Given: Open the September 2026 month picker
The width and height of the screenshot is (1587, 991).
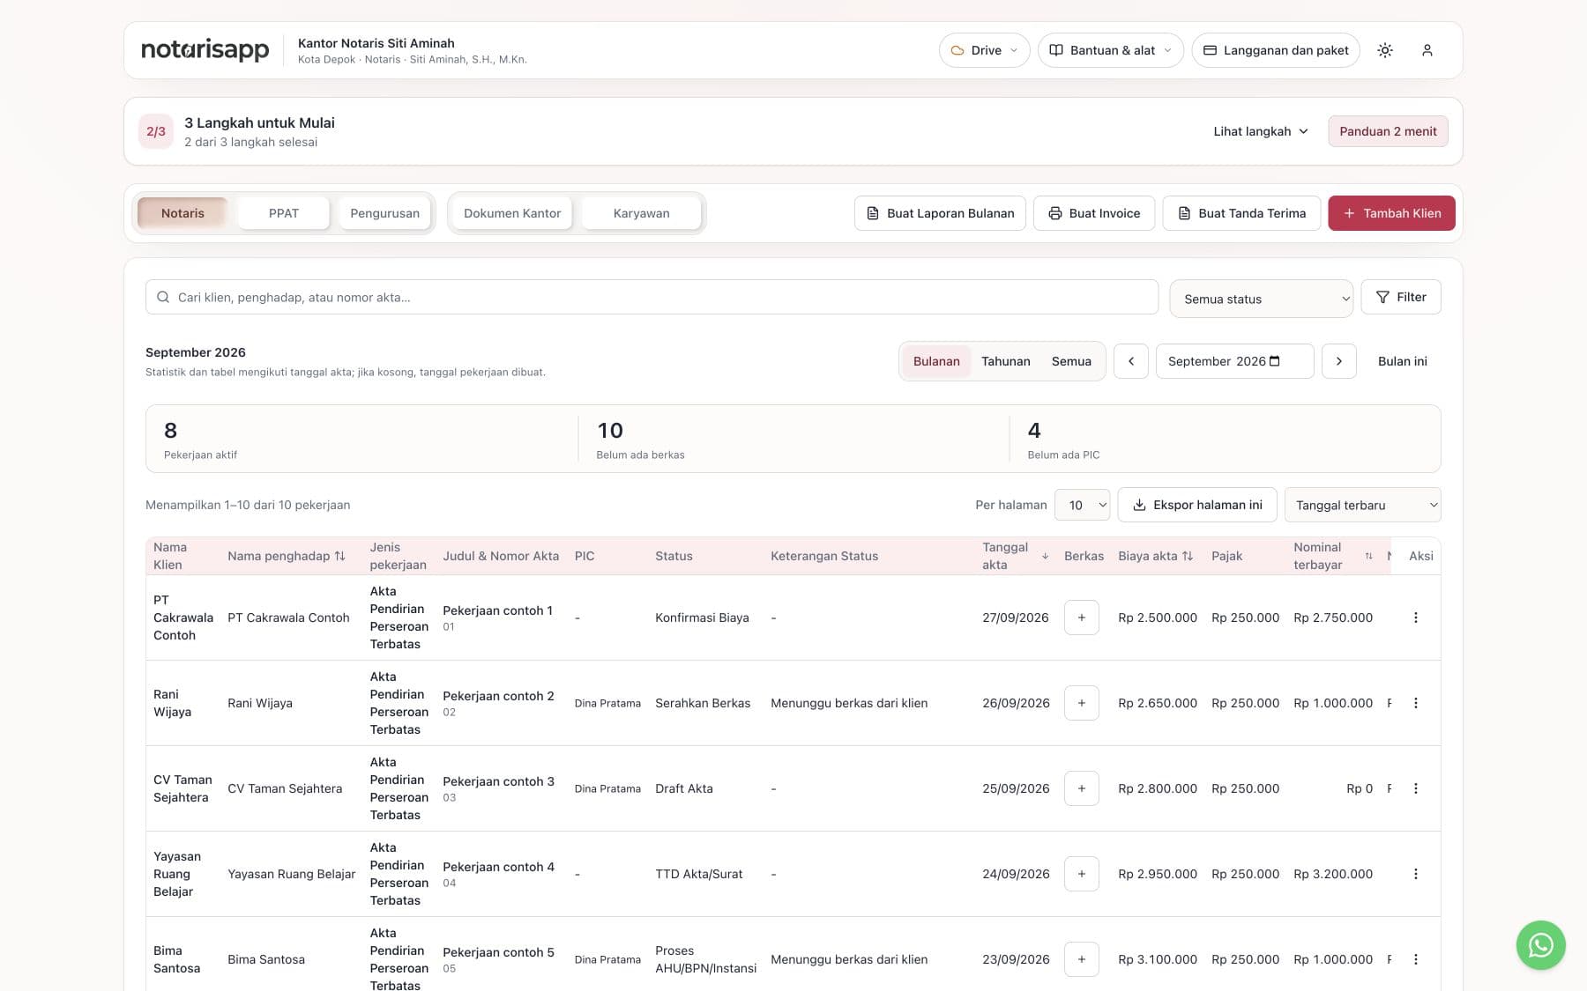Looking at the screenshot, I should coord(1234,361).
